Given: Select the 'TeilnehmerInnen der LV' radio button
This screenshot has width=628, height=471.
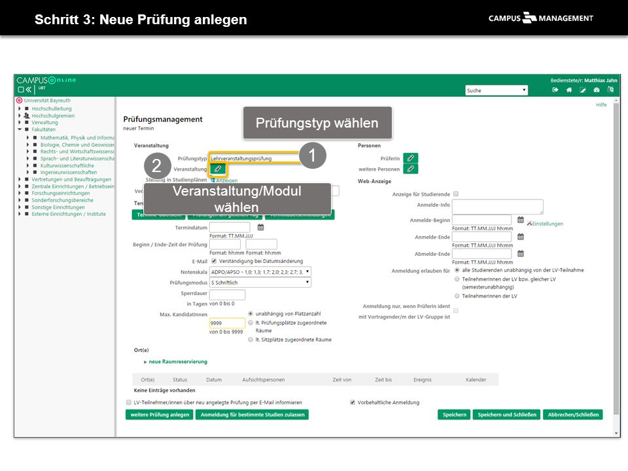Looking at the screenshot, I should [x=457, y=296].
